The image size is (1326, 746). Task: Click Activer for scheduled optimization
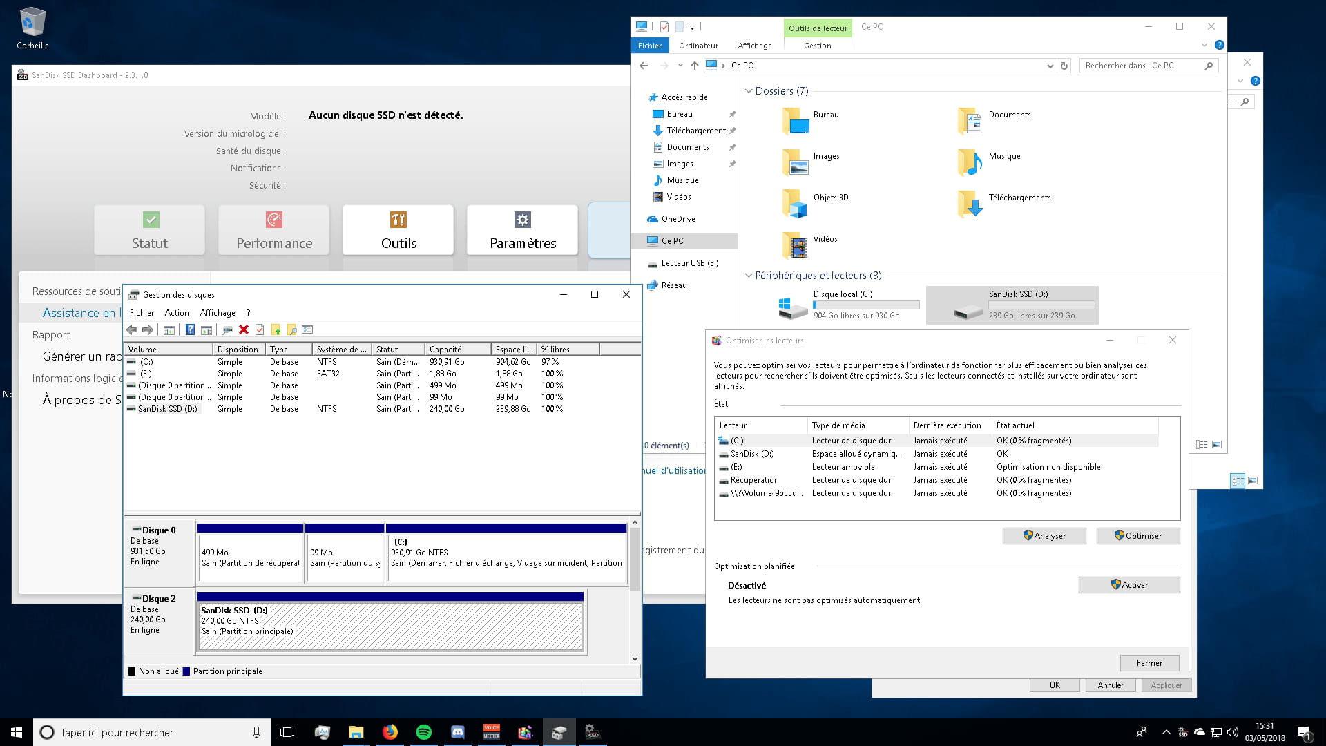click(x=1129, y=585)
